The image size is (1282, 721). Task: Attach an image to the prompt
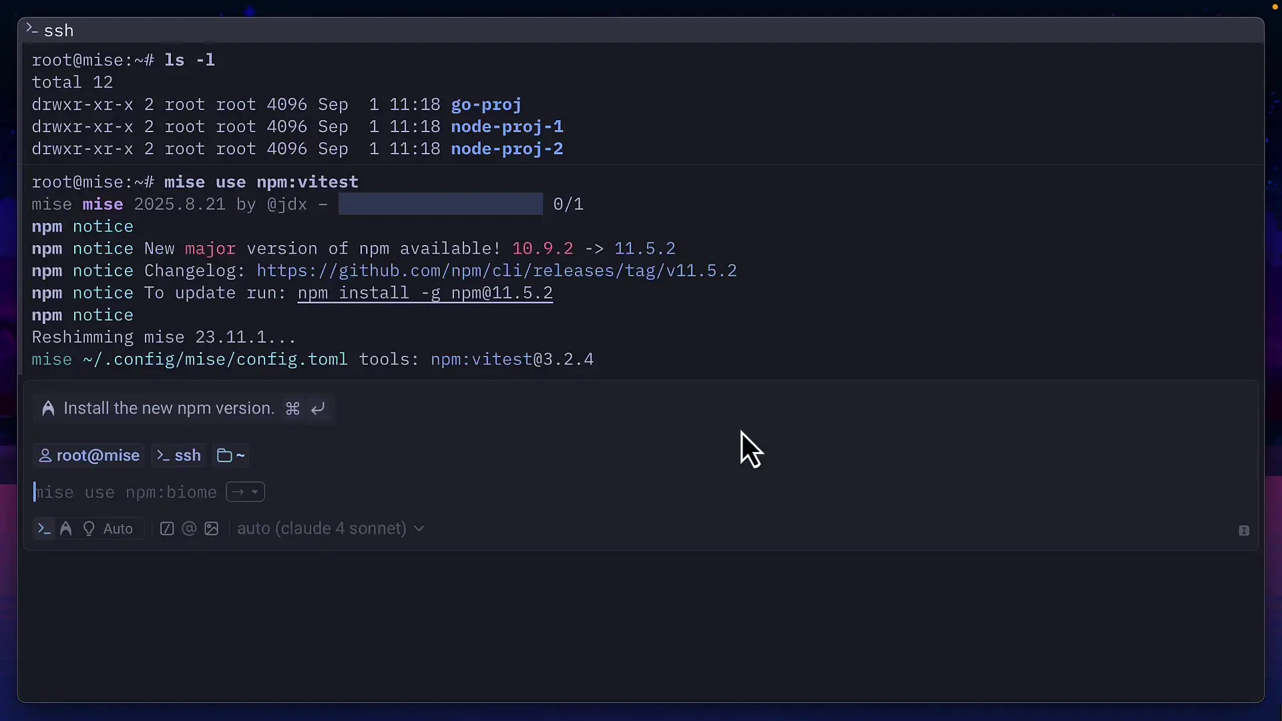coord(212,529)
